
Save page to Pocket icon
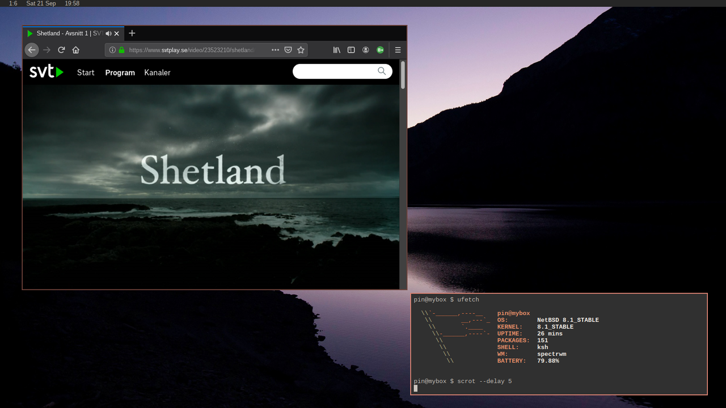(288, 50)
